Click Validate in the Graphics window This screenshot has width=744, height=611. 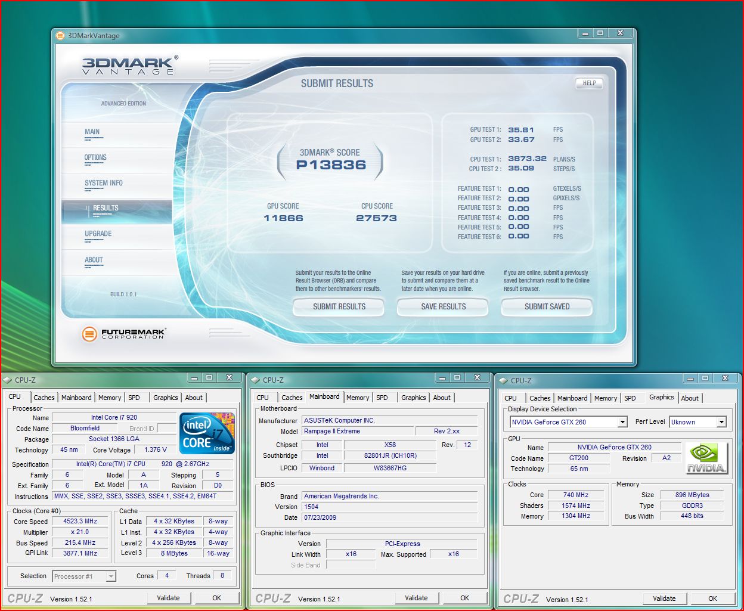click(x=664, y=598)
